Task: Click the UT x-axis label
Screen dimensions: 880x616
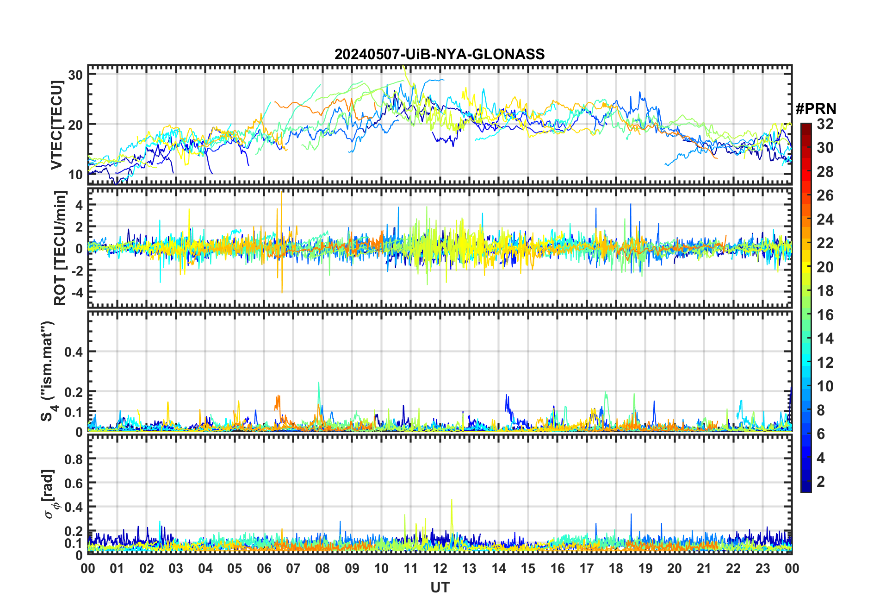Action: 440,587
